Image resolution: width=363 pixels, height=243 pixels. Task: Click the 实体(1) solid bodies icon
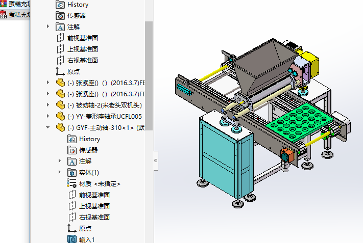pos(72,173)
